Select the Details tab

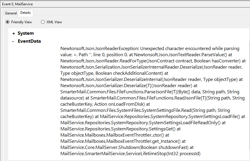(25, 13)
